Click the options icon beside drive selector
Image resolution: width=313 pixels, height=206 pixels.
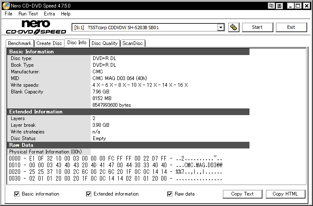click(234, 27)
